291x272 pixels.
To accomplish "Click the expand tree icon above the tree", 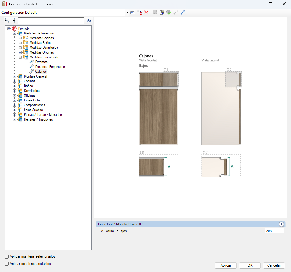I will tap(7, 21).
